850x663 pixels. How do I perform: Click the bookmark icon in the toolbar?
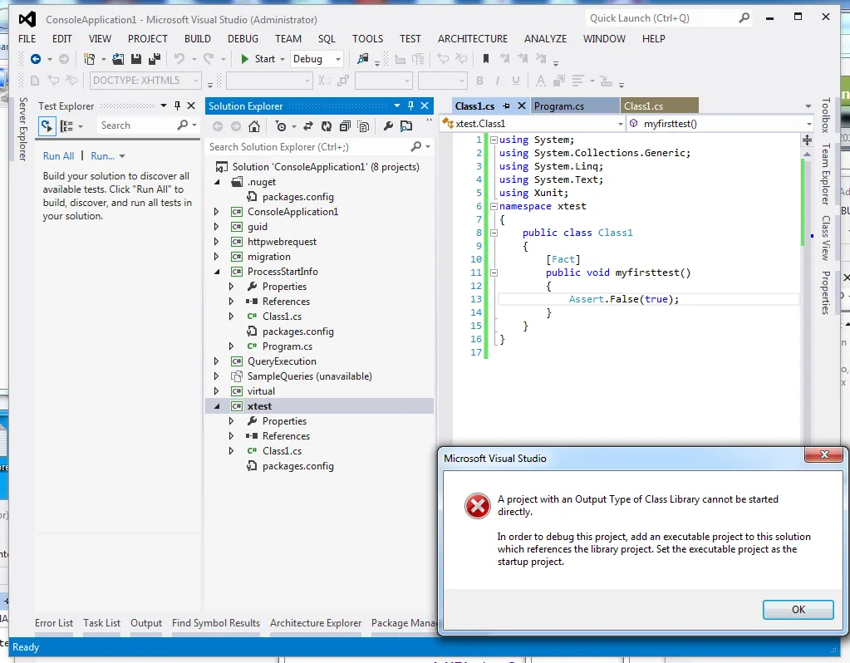(486, 59)
